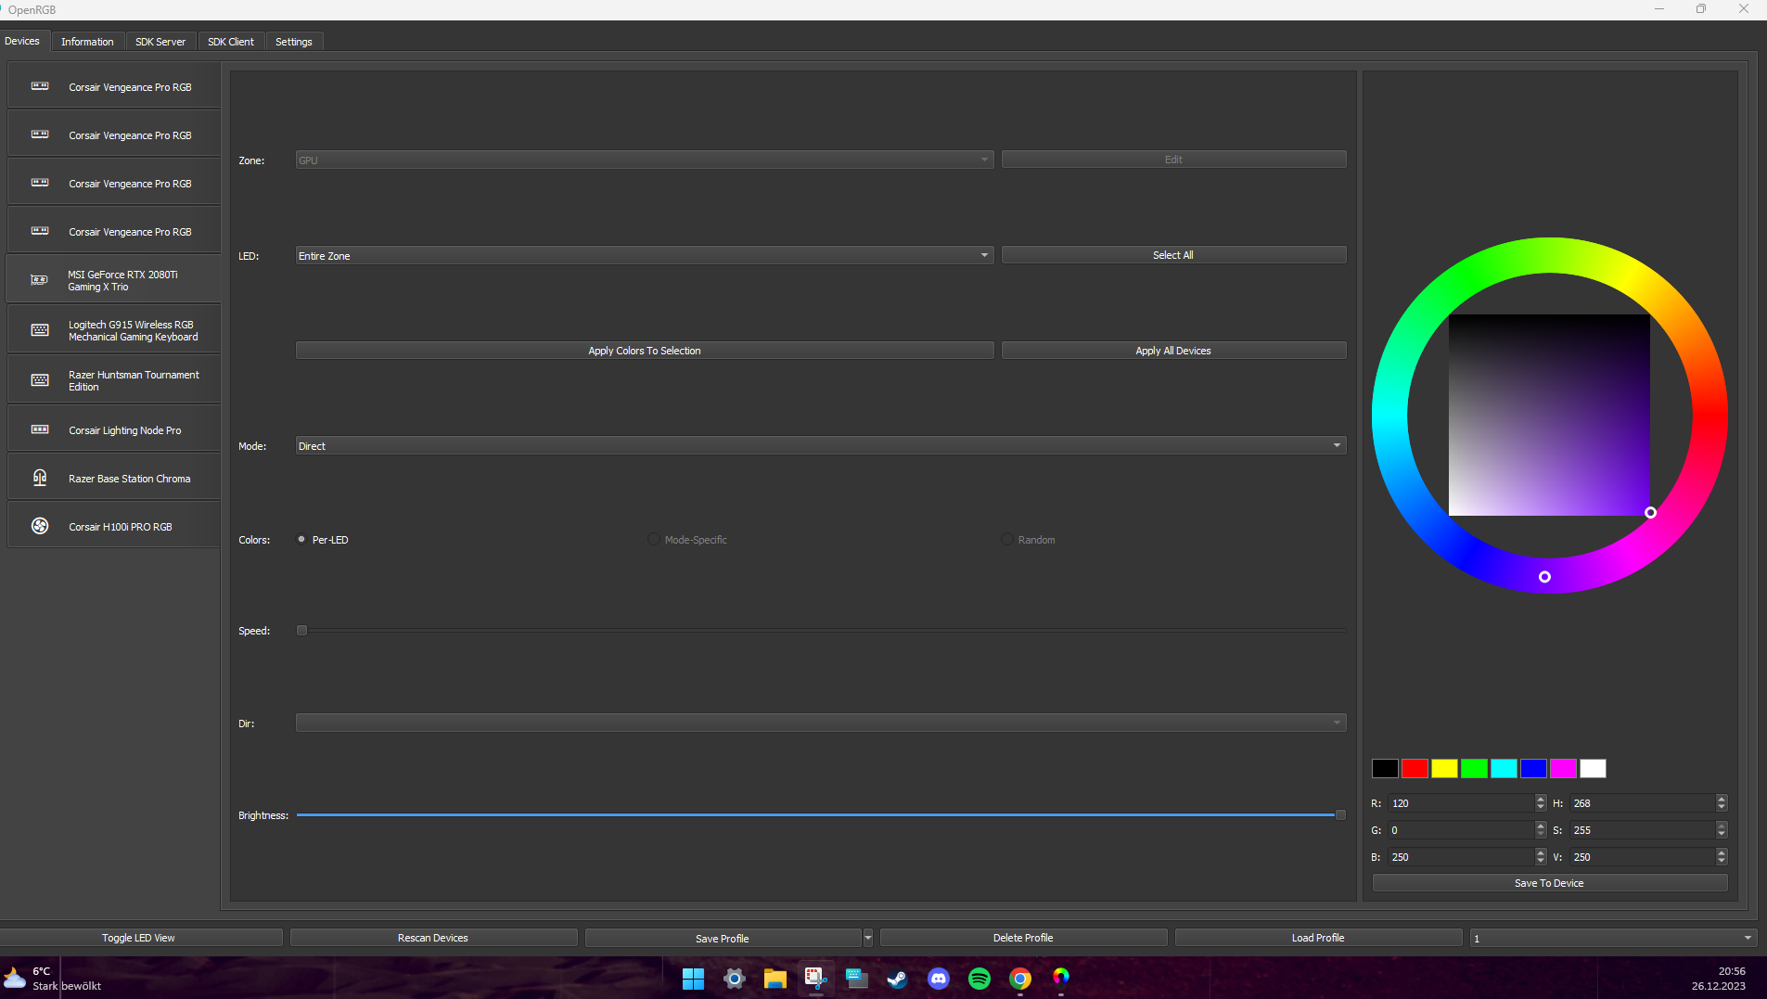
Task: Select the second Corsair Vengeance Pro RGB device
Action: [114, 134]
